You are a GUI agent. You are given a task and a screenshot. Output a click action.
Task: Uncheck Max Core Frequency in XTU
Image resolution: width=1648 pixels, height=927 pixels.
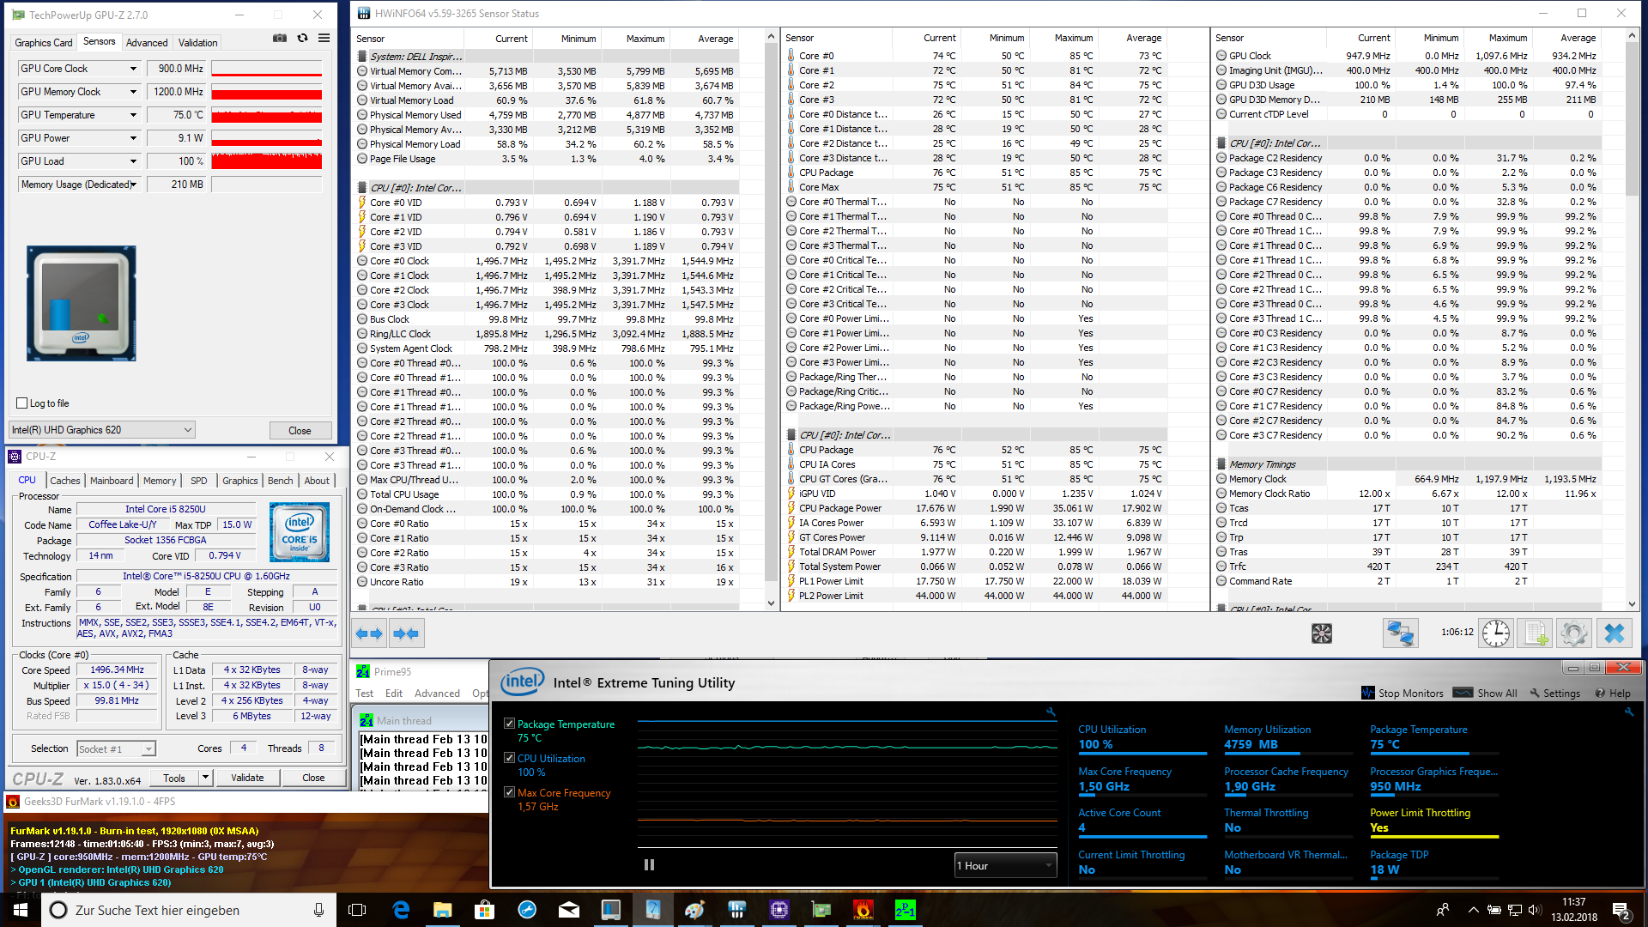click(x=510, y=792)
